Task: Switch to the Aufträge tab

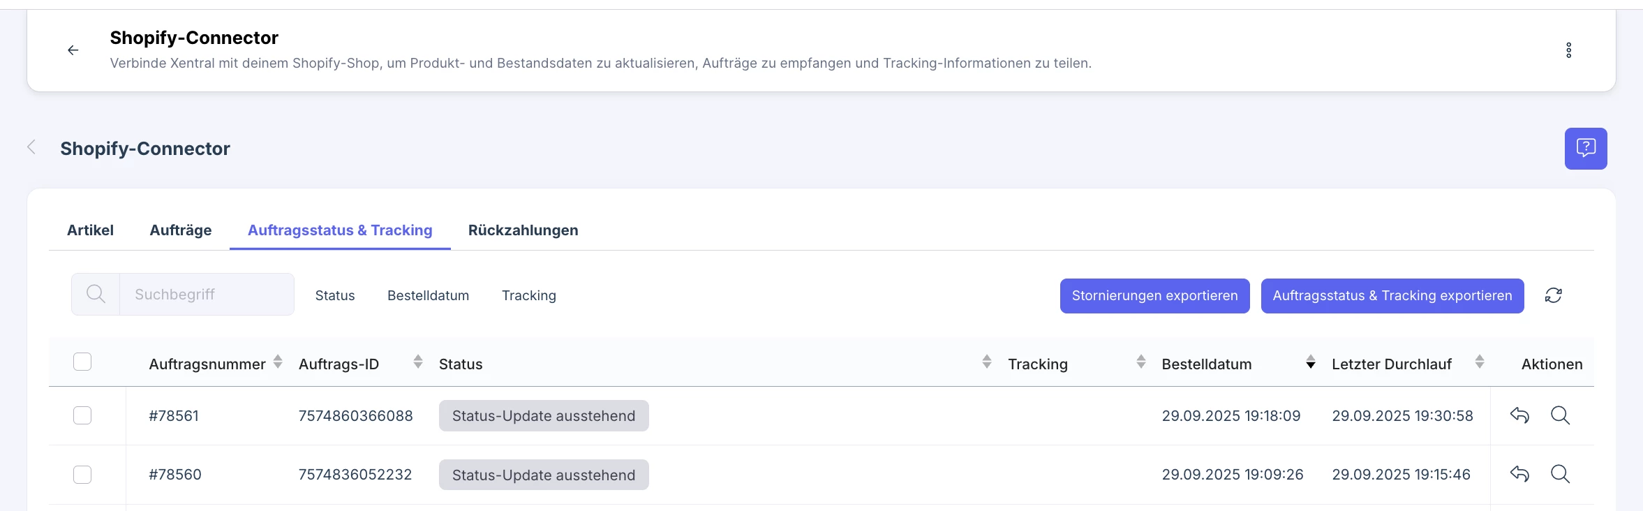Action: point(181,230)
